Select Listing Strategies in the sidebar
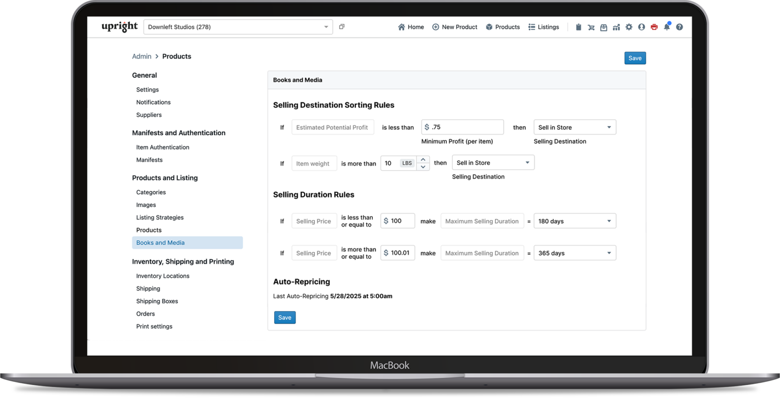The image size is (780, 398). coord(160,218)
